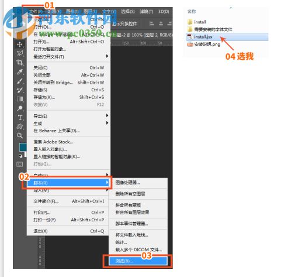
Task: Choose 关闭并转到 Bridge... item
Action: [68, 83]
